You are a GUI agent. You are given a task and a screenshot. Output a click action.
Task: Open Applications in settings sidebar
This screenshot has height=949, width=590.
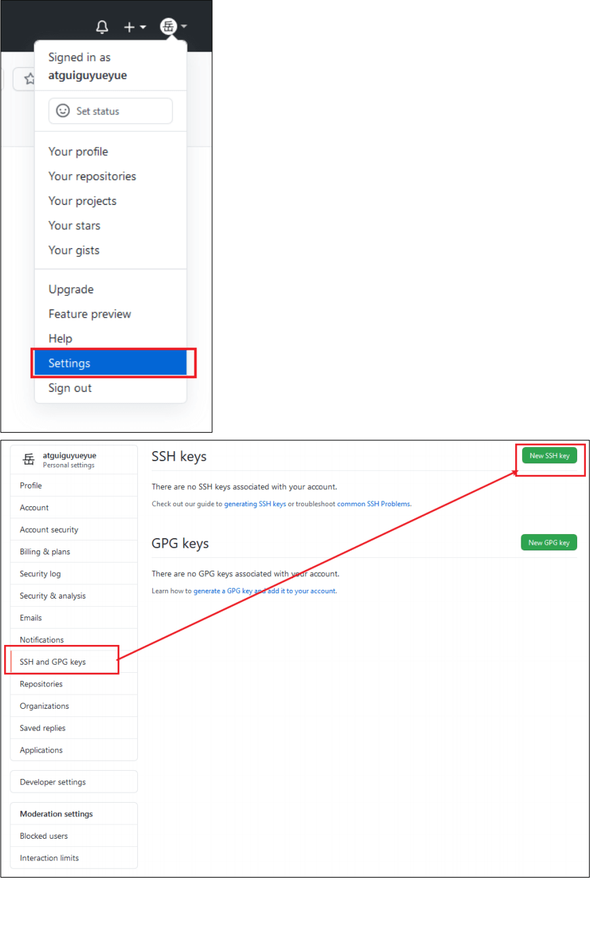point(74,750)
